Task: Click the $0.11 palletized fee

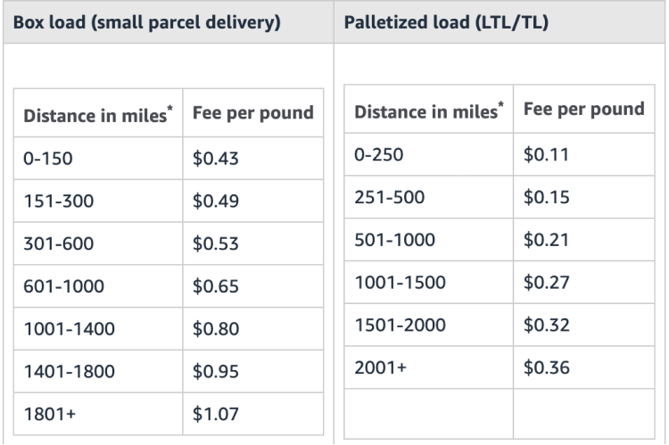Action: tap(546, 155)
